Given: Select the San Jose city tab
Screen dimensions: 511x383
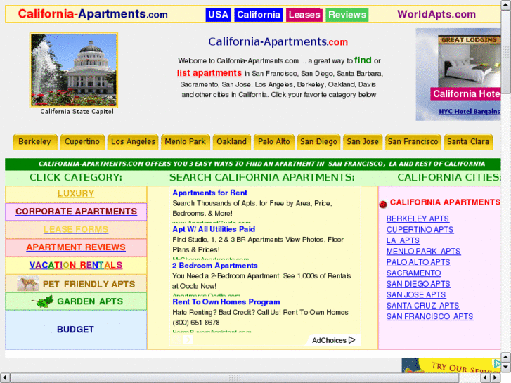Looking at the screenshot, I should pos(363,142).
